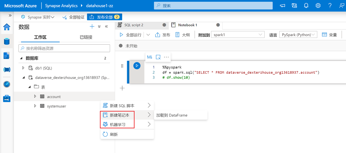Image resolution: width=346 pixels, height=153 pixels.
Task: Switch to 工作区 tab
Action: 40,37
